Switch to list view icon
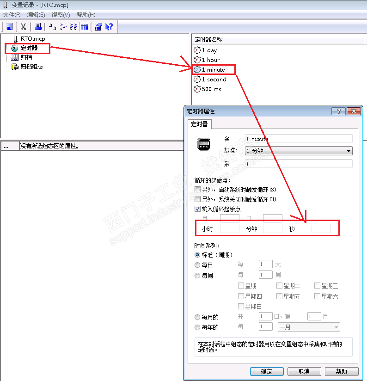This screenshot has width=367, height=381. (73, 27)
